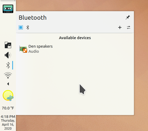Expand hidden system tray icons arrow
Viewport: 148px width, 131px height.
(8, 84)
